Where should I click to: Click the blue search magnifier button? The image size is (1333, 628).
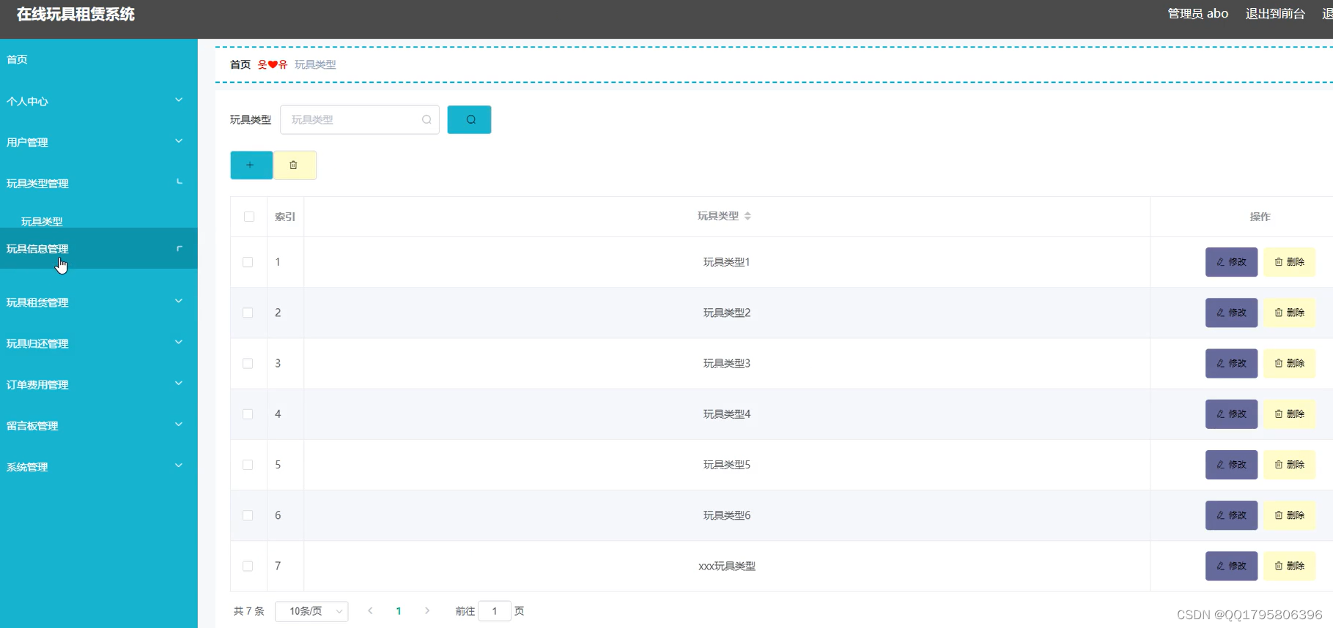pyautogui.click(x=469, y=119)
